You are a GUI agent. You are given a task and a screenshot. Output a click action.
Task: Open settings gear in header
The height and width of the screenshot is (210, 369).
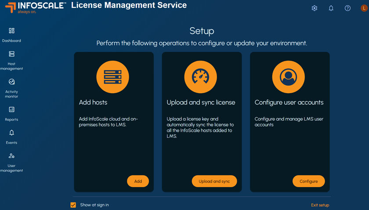pyautogui.click(x=315, y=8)
